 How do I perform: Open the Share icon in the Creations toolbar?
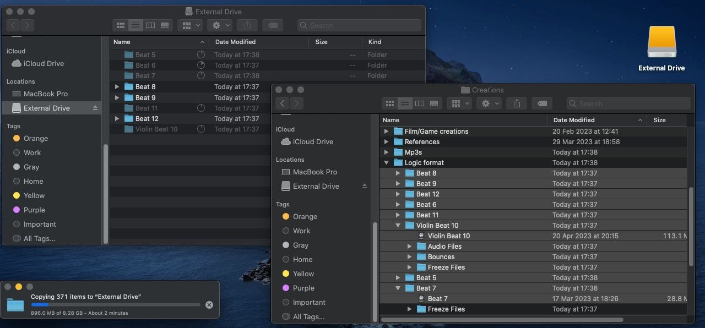tap(517, 103)
